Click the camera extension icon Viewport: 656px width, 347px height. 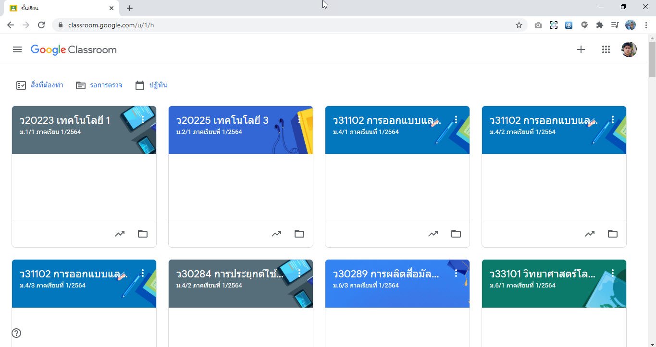(538, 25)
